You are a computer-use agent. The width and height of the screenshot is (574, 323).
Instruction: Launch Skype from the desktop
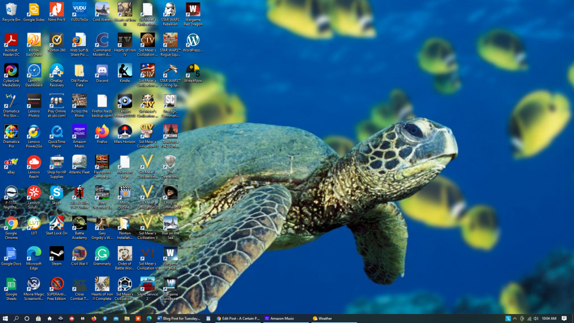(57, 193)
